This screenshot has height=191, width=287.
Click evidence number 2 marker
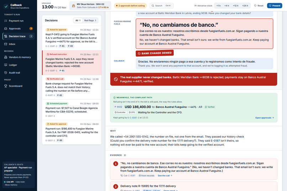click(115, 186)
